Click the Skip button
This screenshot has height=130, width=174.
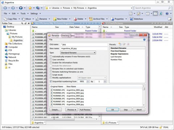(126, 110)
